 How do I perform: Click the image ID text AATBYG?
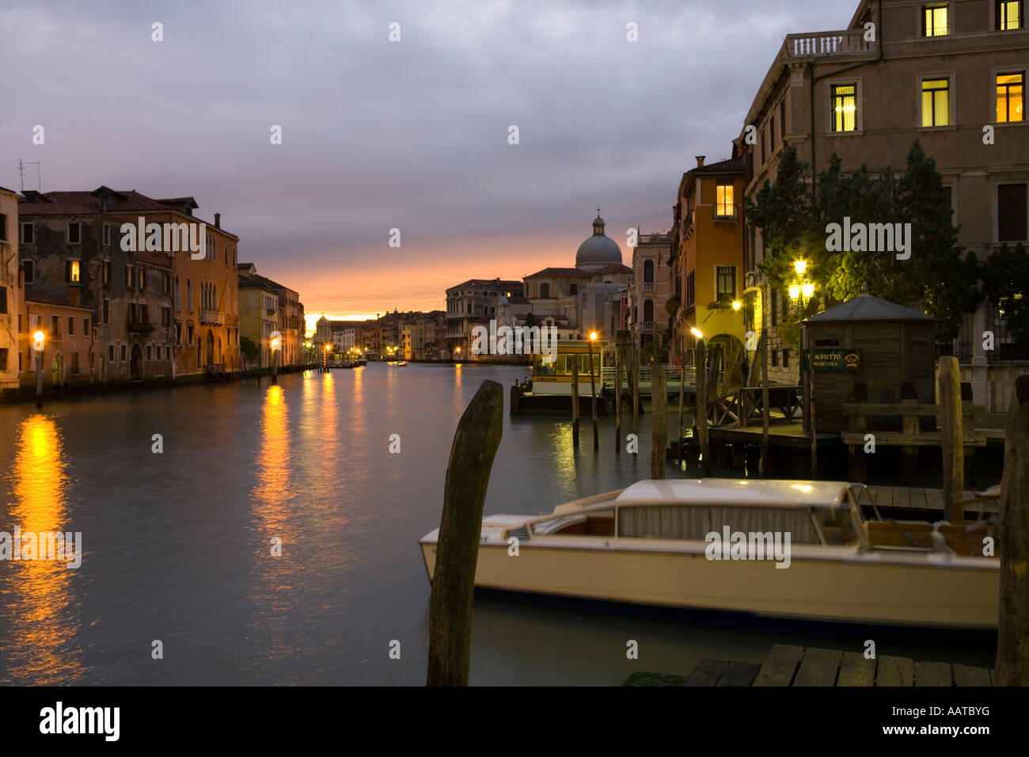click(961, 711)
